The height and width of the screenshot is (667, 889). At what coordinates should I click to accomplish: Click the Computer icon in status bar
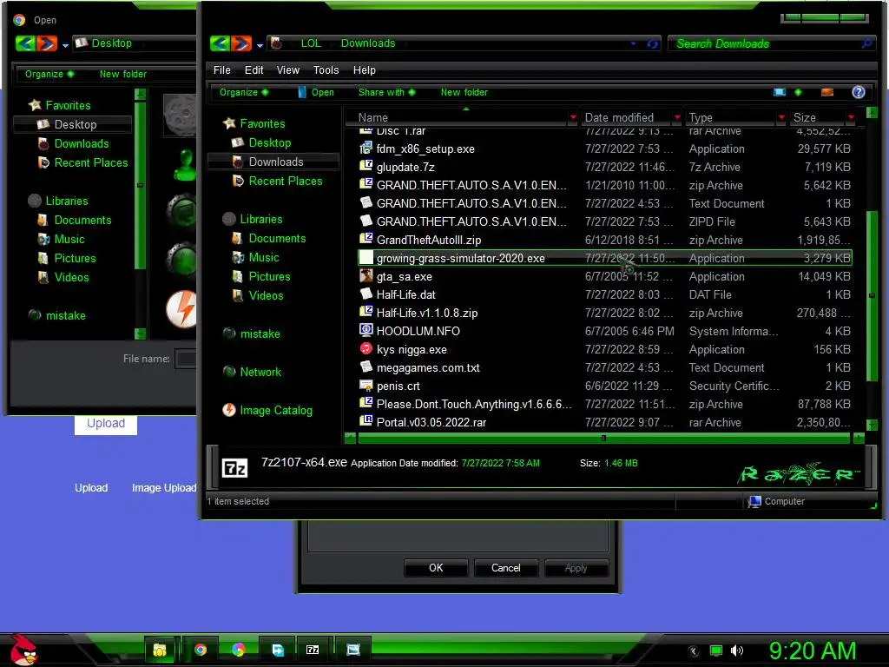(754, 501)
